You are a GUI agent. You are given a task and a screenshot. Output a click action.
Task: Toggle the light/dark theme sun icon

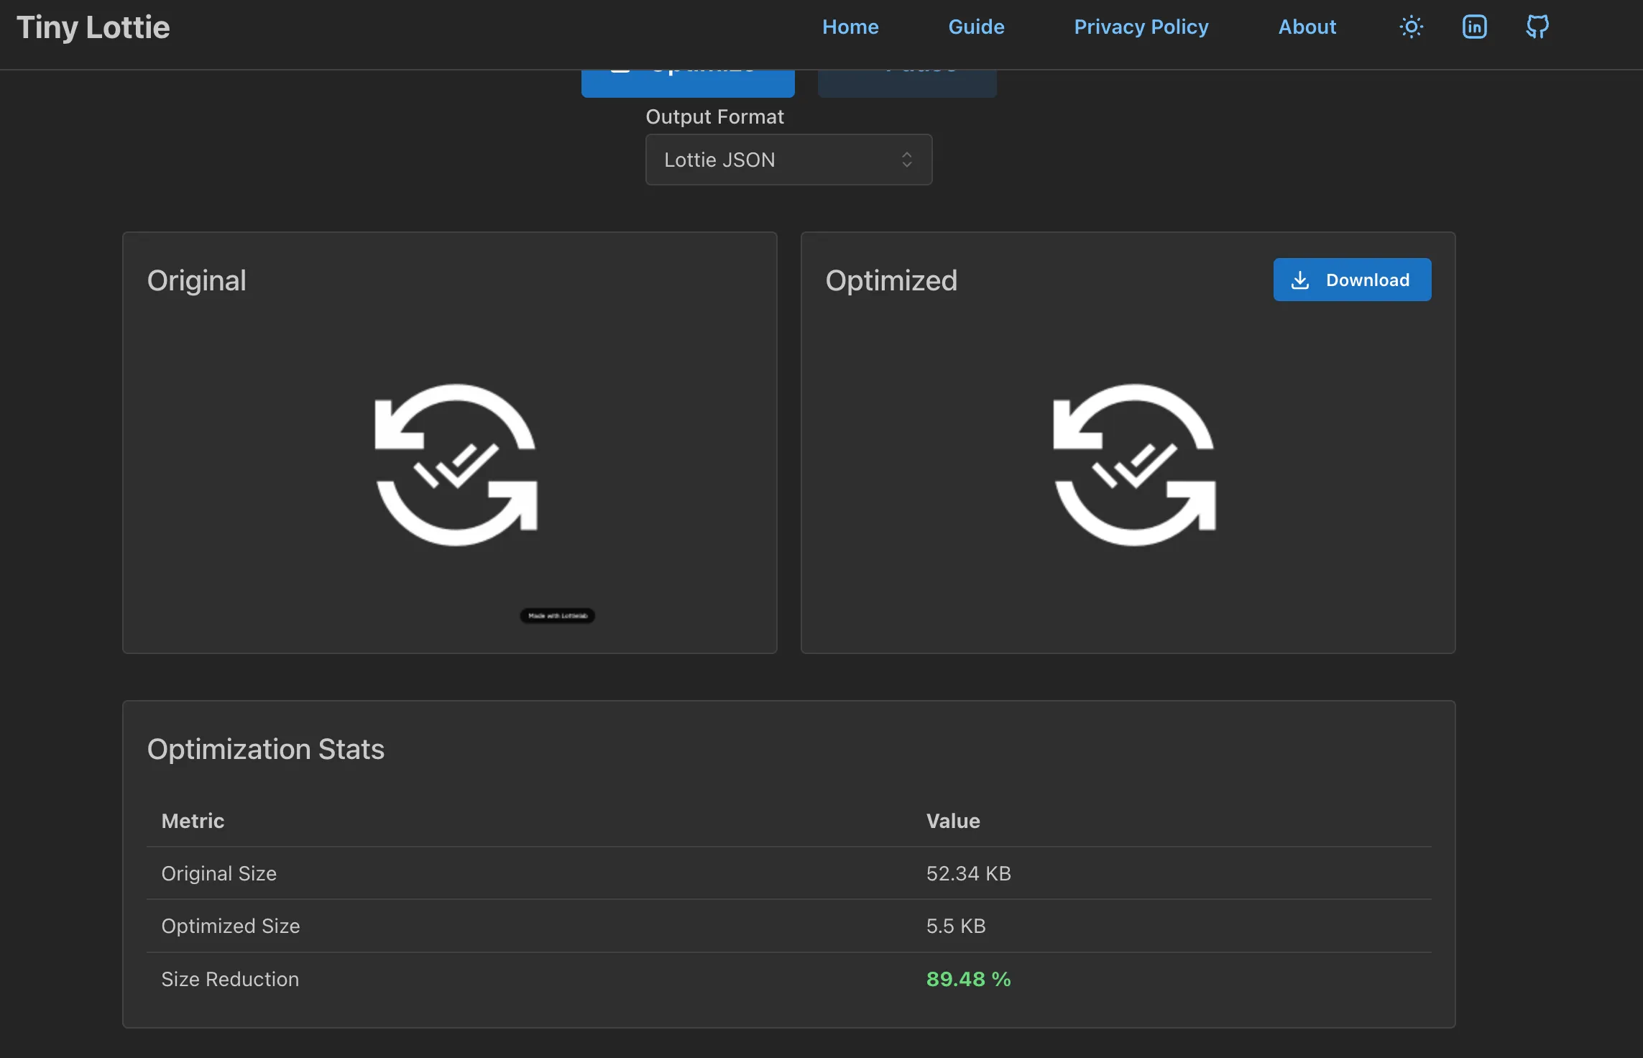(1411, 27)
